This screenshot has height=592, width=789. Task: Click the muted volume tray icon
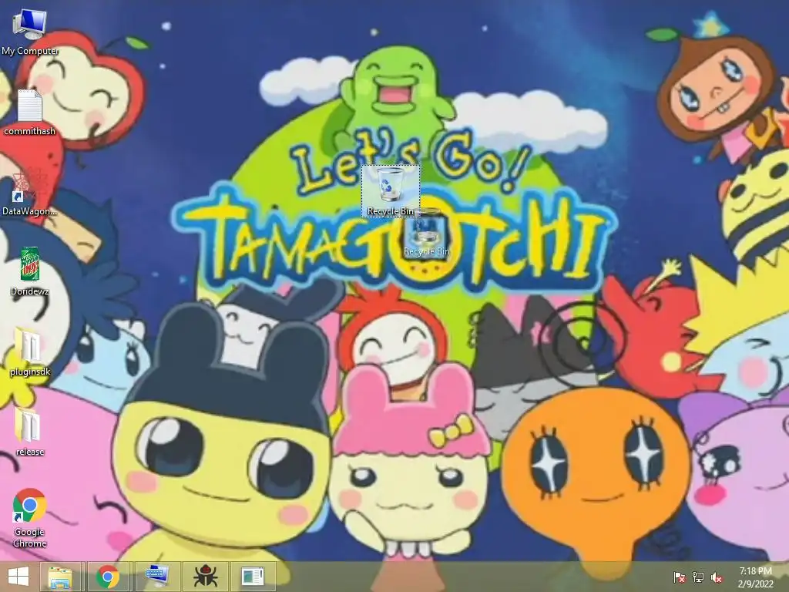(717, 577)
